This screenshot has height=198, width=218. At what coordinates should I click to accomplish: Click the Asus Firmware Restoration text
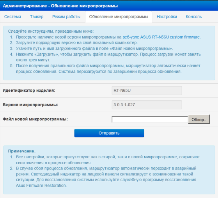click(x=41, y=186)
